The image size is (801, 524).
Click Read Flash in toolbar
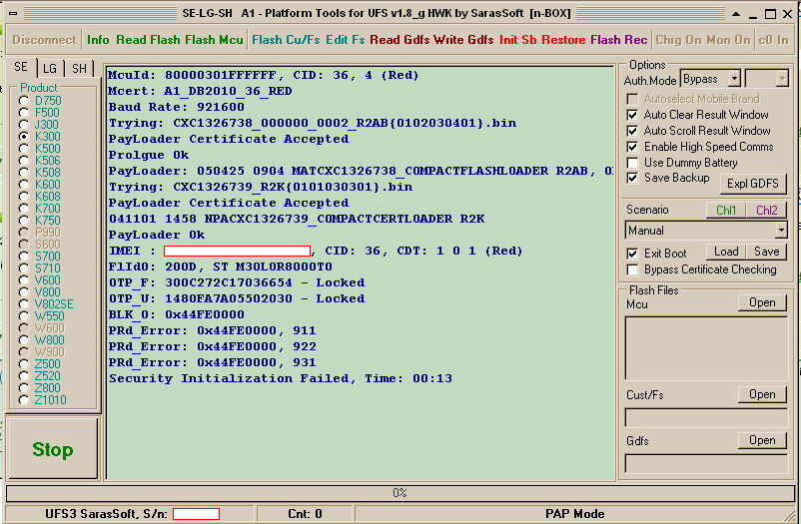pyautogui.click(x=148, y=40)
